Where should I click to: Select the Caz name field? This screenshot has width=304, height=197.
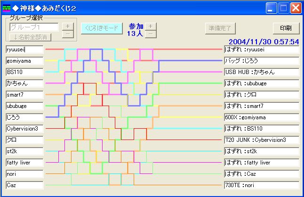(x=24, y=185)
